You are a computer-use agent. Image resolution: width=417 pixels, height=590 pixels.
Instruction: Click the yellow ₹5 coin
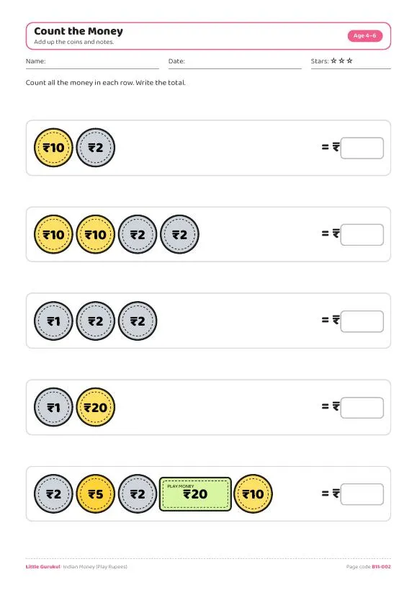tap(96, 494)
